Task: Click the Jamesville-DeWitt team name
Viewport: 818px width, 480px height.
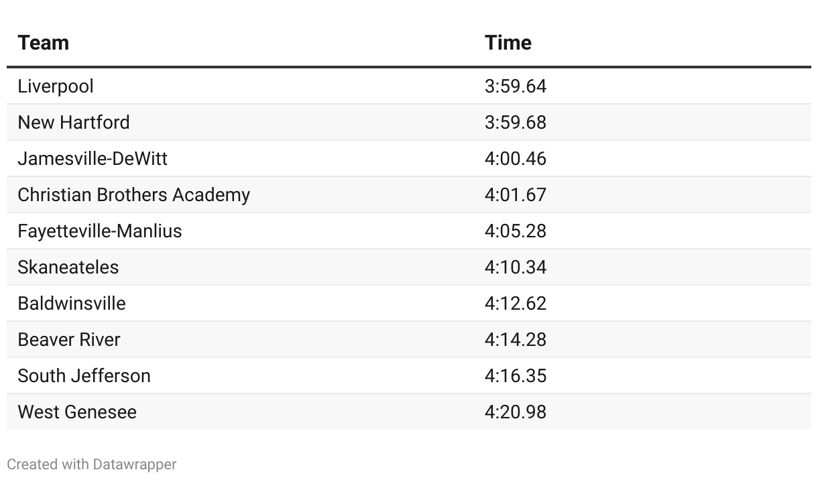Action: pyautogui.click(x=93, y=159)
